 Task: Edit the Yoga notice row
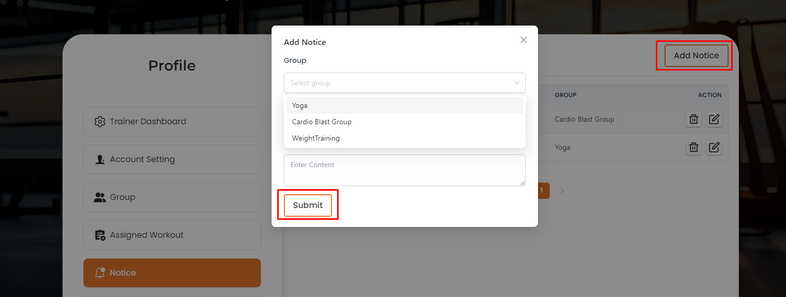[x=714, y=148]
